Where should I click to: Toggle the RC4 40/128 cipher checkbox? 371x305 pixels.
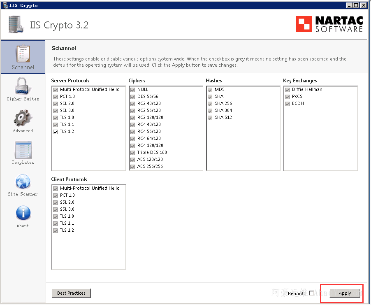[133, 125]
